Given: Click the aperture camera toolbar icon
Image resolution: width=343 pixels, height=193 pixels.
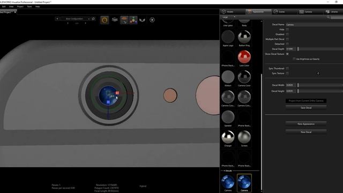Looking at the screenshot, I should tap(152, 20).
